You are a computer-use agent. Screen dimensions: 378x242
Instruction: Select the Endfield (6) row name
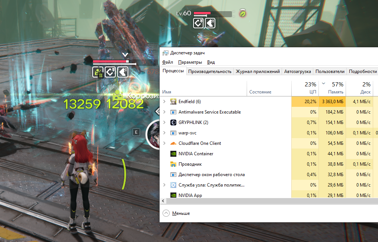pyautogui.click(x=190, y=102)
